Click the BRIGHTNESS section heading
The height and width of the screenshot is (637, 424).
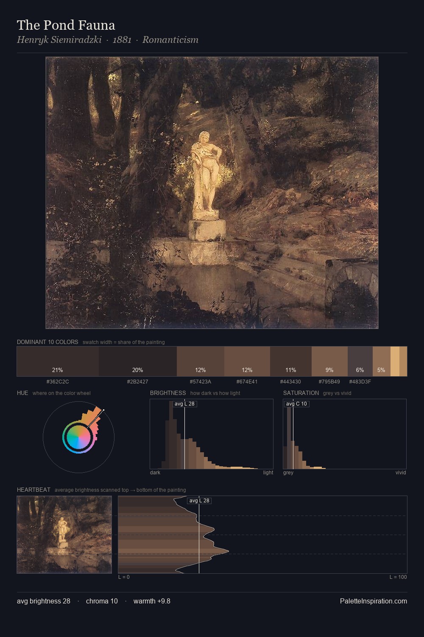(x=168, y=393)
